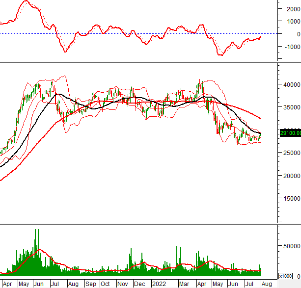
Task: Click the Mar month label on time axis
Action: point(184,284)
